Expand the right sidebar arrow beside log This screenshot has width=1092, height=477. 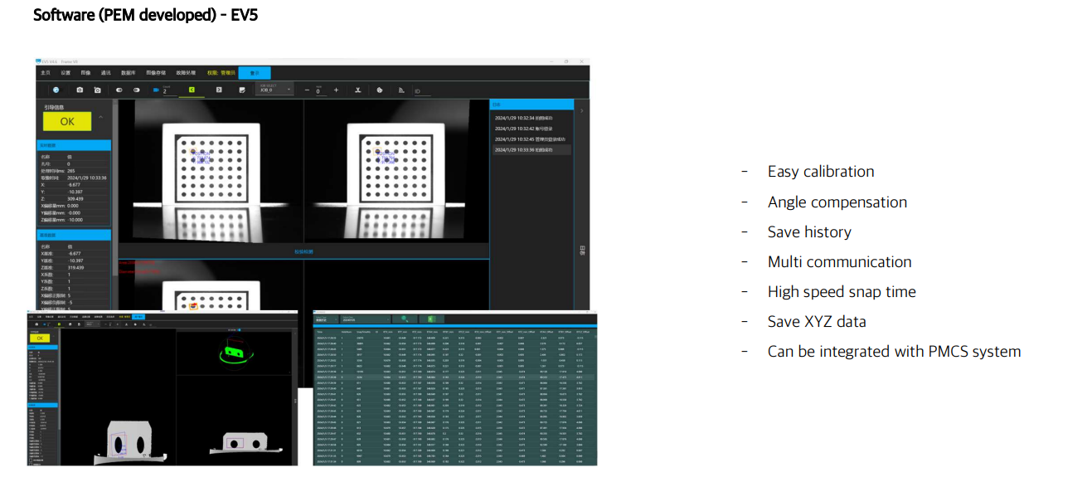(x=581, y=110)
